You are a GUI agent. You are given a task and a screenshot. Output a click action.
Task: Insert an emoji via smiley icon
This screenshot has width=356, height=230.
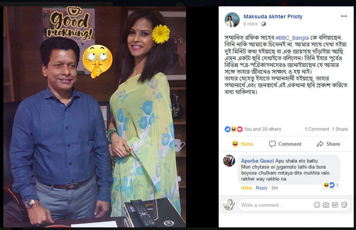click(317, 205)
